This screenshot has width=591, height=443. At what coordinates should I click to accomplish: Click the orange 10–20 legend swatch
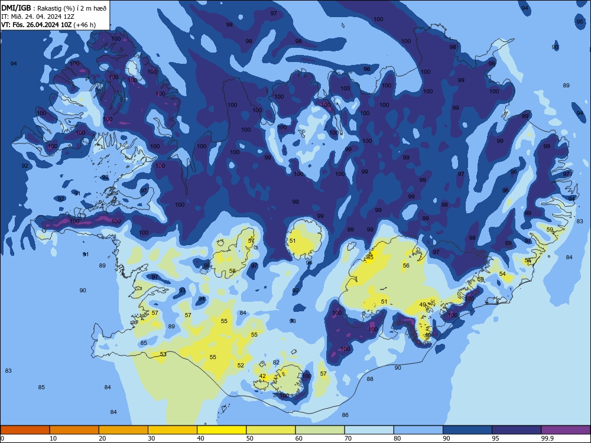click(74, 430)
